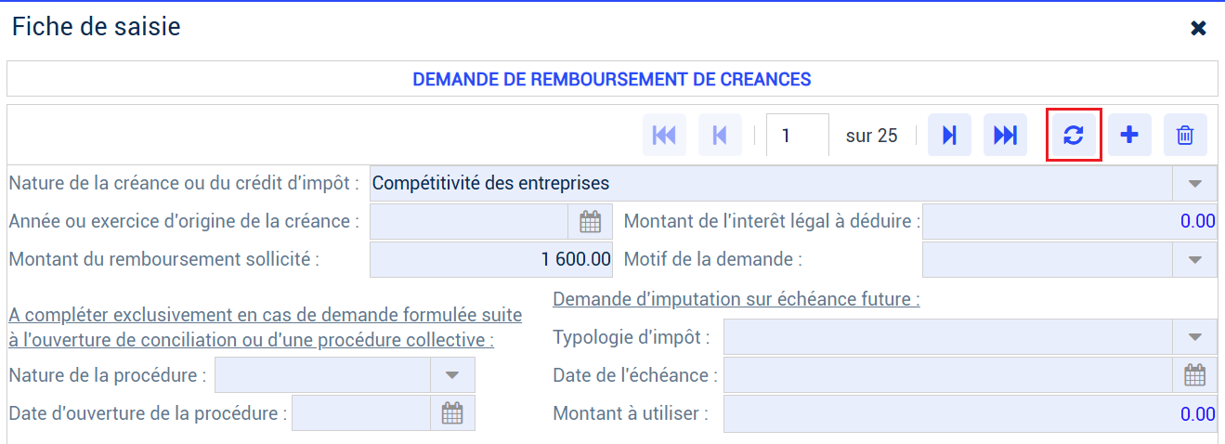Open calendar for Date d'ouverture de la procédure
The height and width of the screenshot is (444, 1225).
coord(452,413)
